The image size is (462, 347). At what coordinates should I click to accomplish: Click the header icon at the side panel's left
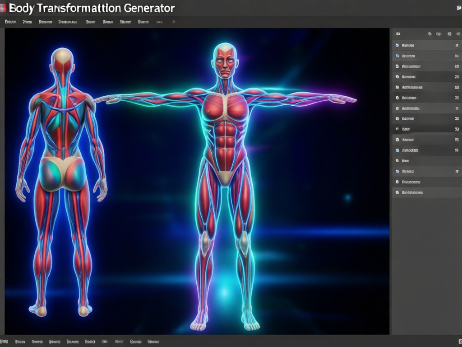398,34
